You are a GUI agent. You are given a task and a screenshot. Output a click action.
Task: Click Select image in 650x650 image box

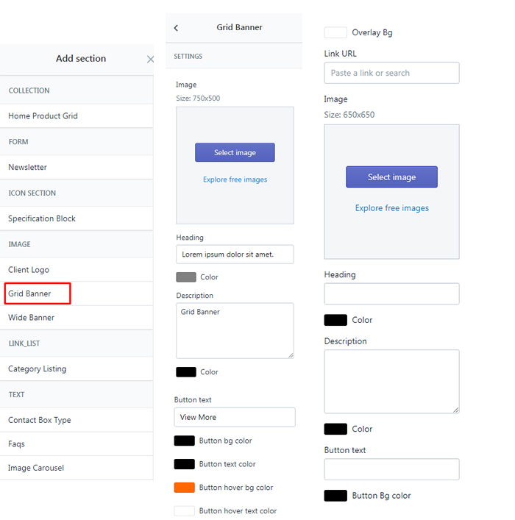(x=391, y=177)
